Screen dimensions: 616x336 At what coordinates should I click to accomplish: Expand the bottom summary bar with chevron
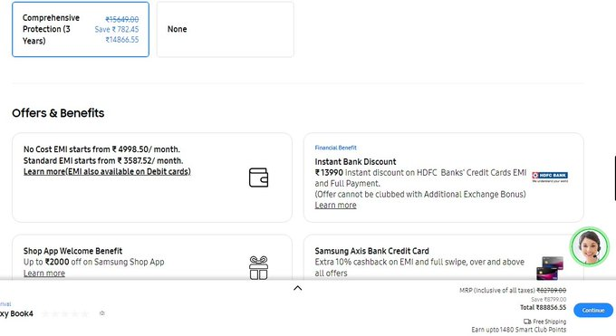pos(298,288)
